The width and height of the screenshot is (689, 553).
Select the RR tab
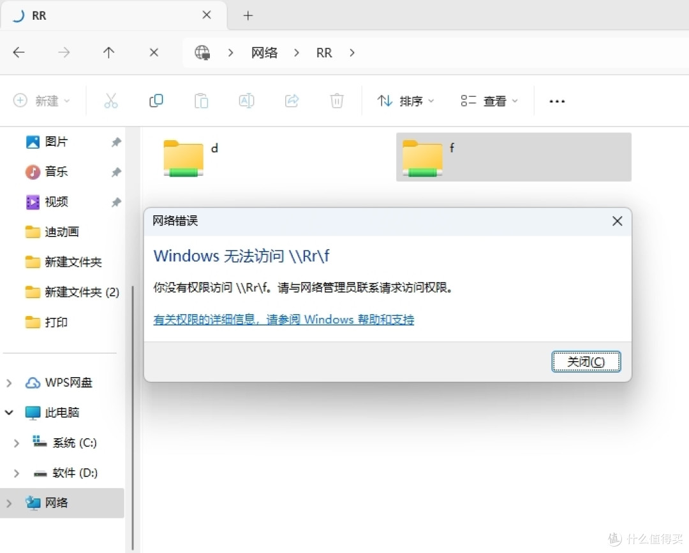[114, 15]
